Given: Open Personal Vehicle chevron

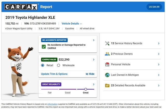Looking at the screenshot, I should [158, 64].
